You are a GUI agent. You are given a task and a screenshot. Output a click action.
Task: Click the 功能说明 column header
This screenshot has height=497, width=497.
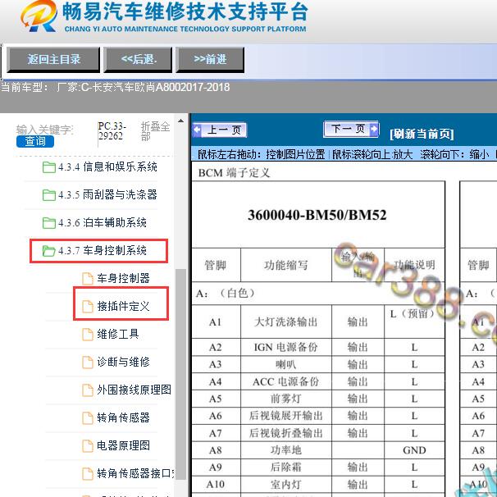tap(414, 265)
